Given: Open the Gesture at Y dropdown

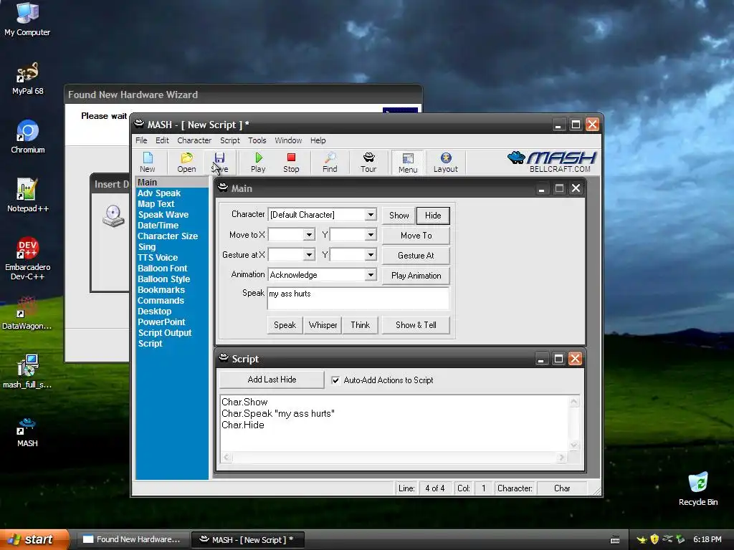Looking at the screenshot, I should pyautogui.click(x=371, y=255).
